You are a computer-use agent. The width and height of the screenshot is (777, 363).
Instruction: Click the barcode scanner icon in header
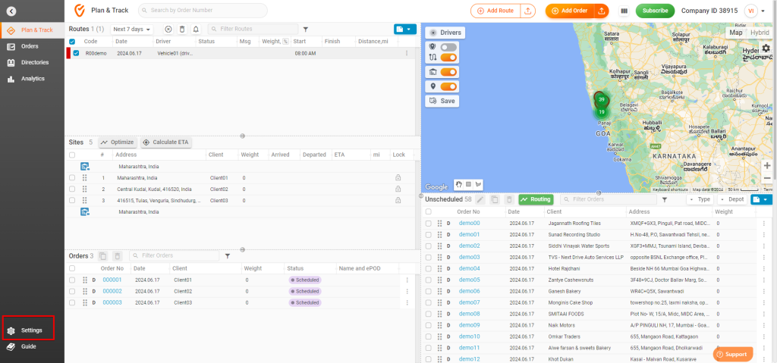[624, 11]
